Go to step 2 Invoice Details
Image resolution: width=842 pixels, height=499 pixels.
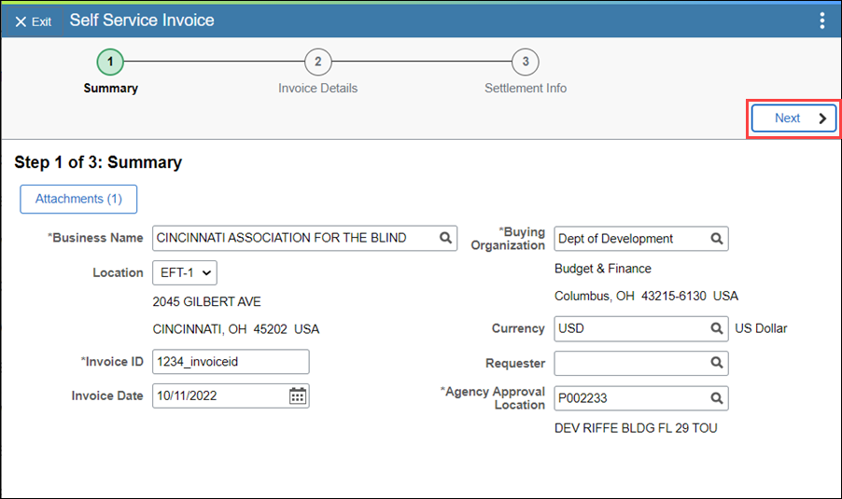point(318,62)
